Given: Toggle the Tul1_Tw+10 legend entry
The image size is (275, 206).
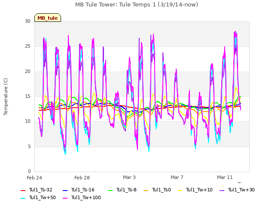Looking at the screenshot, I should click(x=195, y=190).
